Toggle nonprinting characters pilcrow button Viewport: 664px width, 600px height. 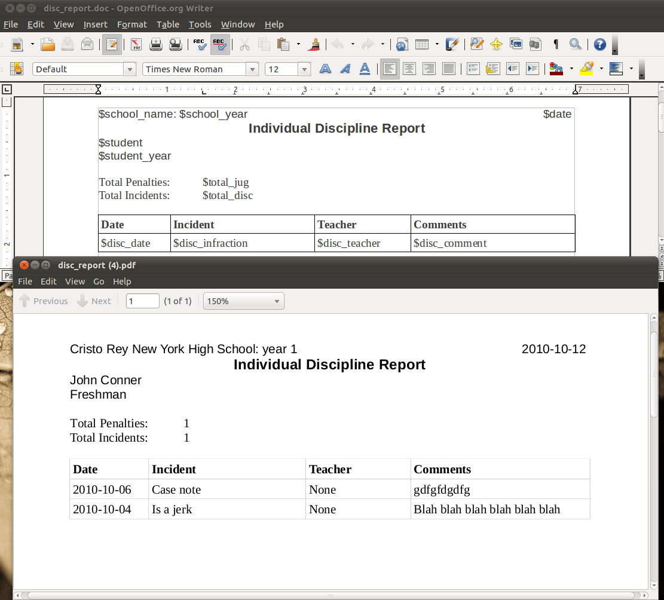click(x=556, y=44)
